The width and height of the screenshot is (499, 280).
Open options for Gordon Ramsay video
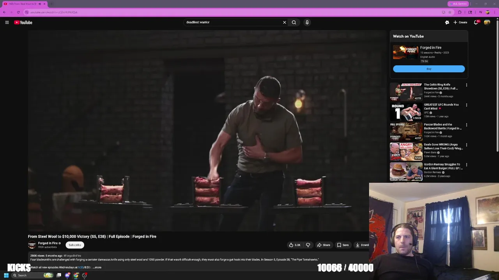click(x=466, y=165)
